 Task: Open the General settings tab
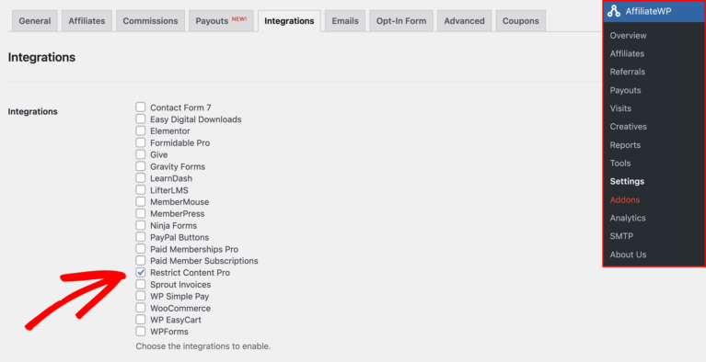coord(35,21)
